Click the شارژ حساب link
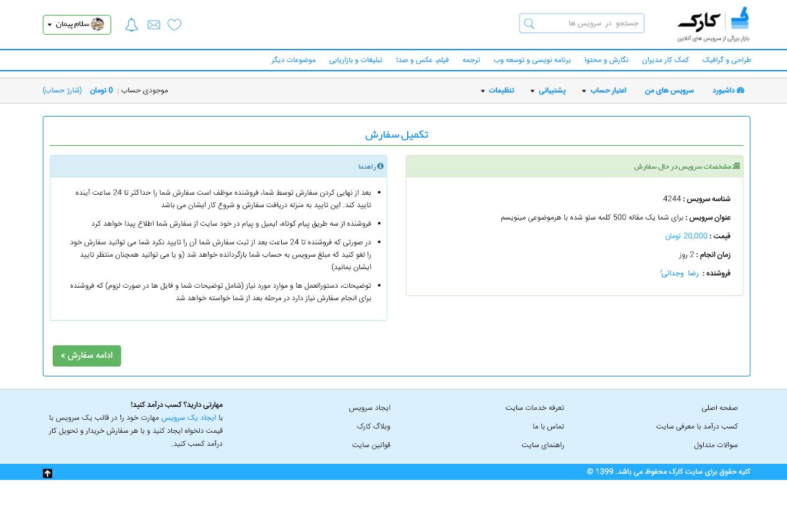 point(62,91)
